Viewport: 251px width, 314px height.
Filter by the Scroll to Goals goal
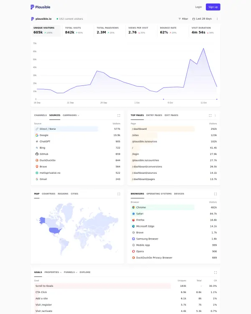[x=125, y=286]
